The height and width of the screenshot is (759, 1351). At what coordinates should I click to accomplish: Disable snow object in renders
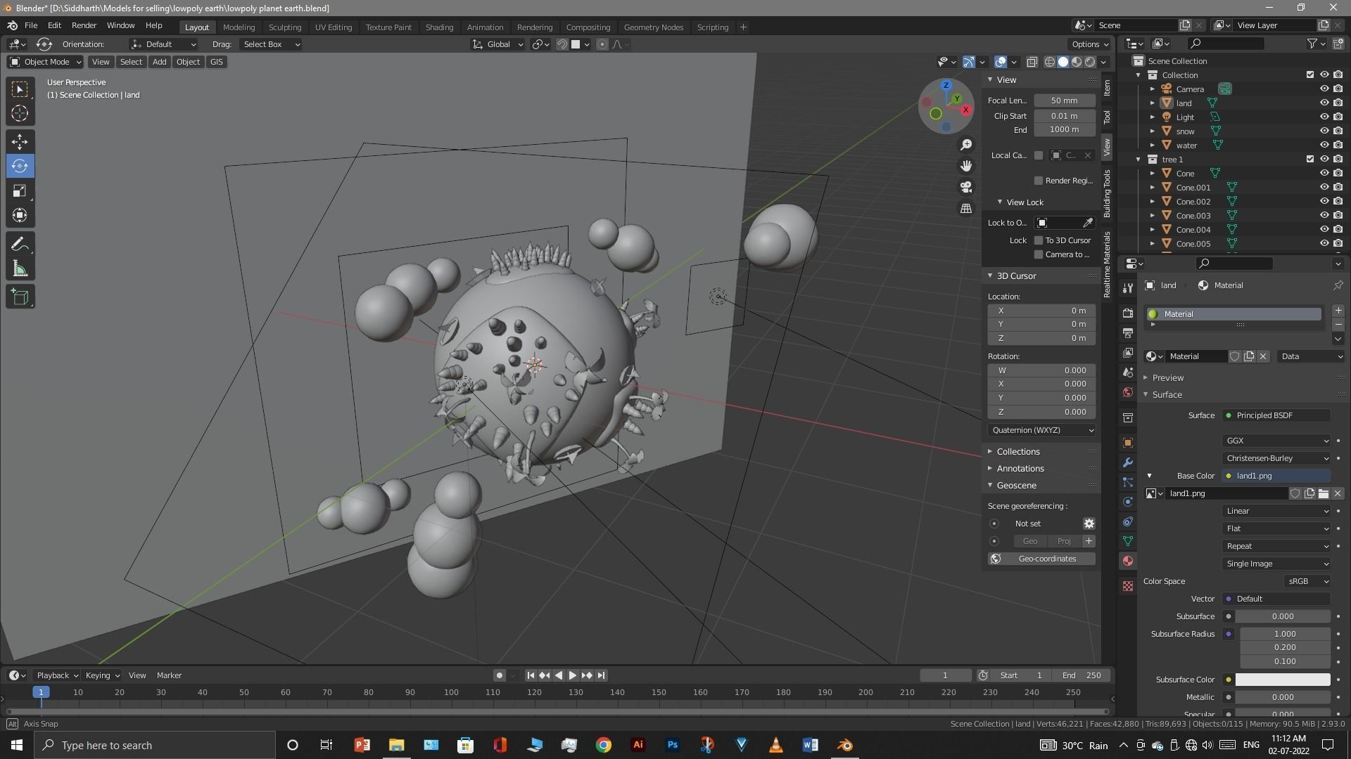(1338, 131)
